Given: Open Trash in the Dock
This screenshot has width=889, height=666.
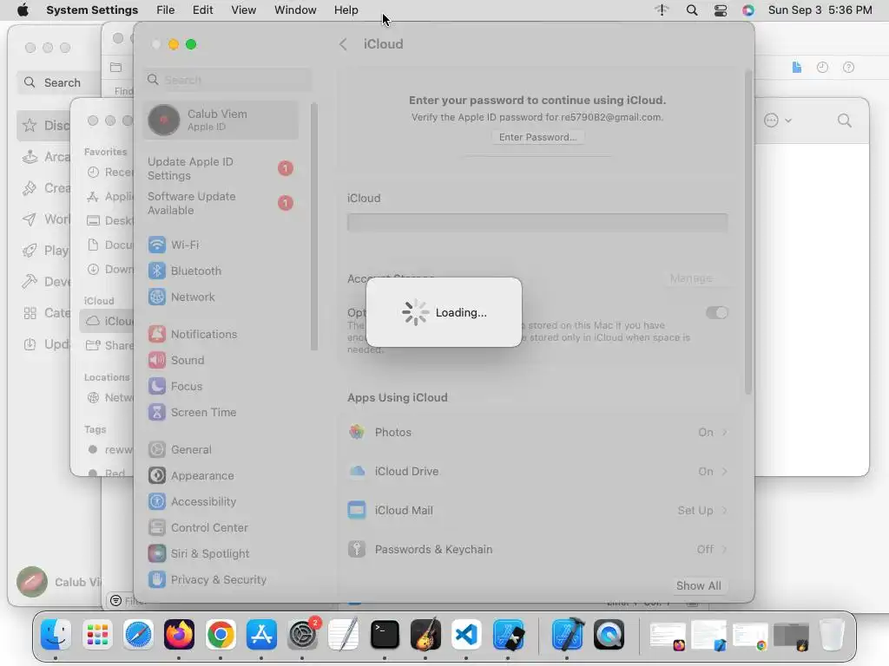Looking at the screenshot, I should pos(832,634).
